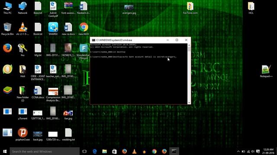Select the HCL folder on desktop

[251, 8]
